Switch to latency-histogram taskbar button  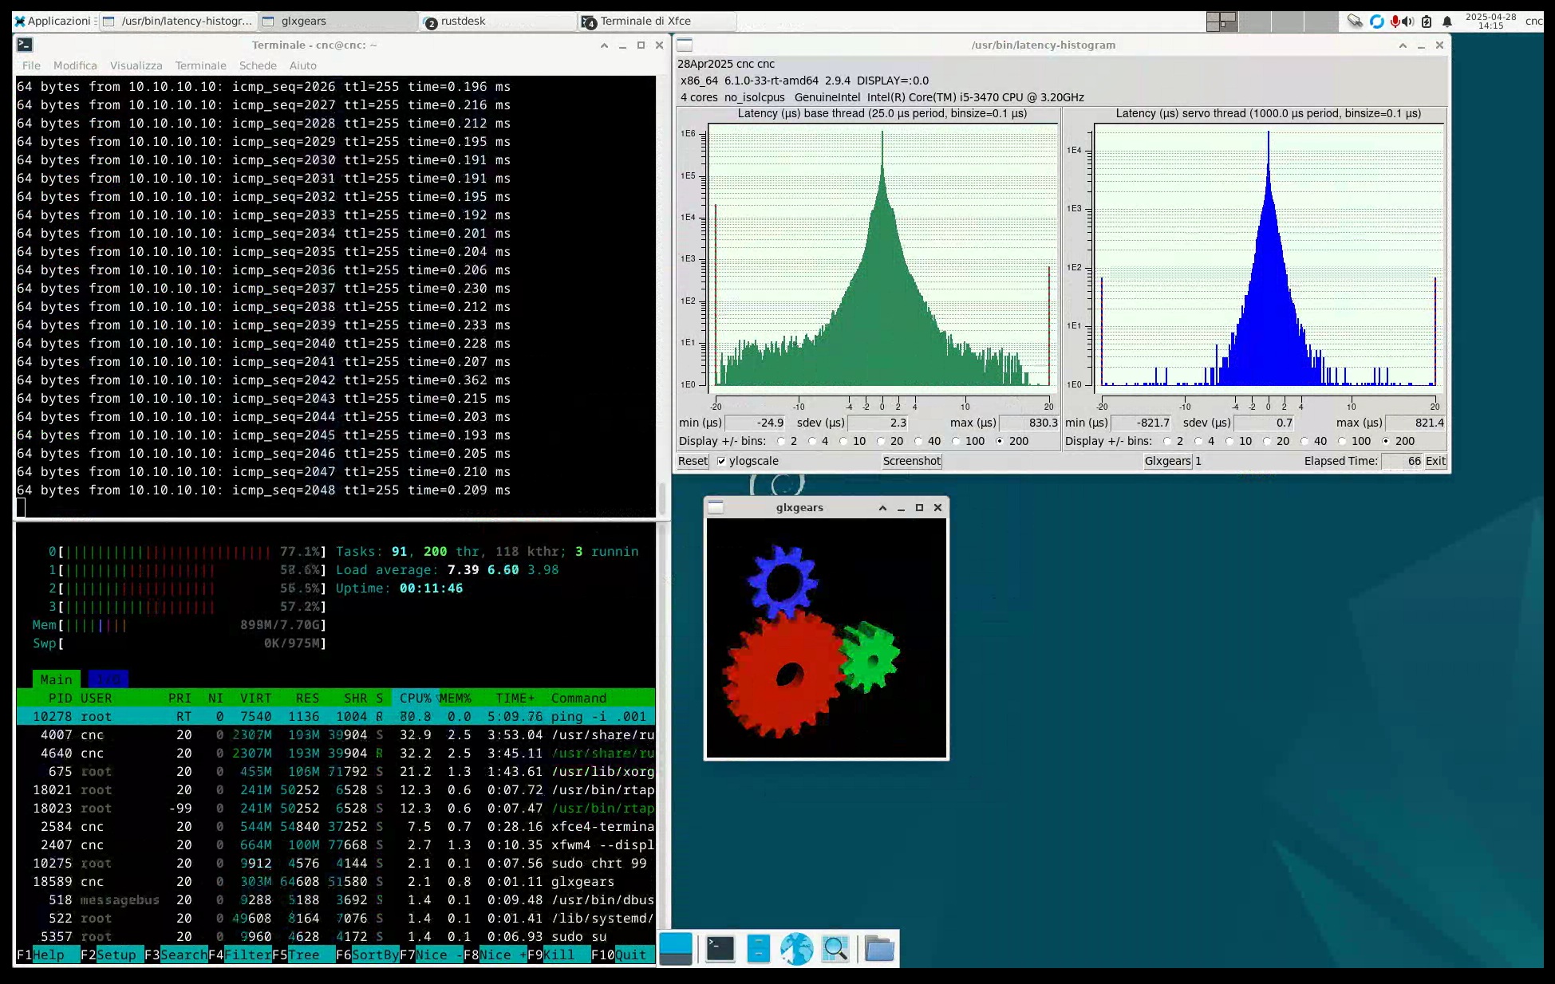click(x=179, y=21)
